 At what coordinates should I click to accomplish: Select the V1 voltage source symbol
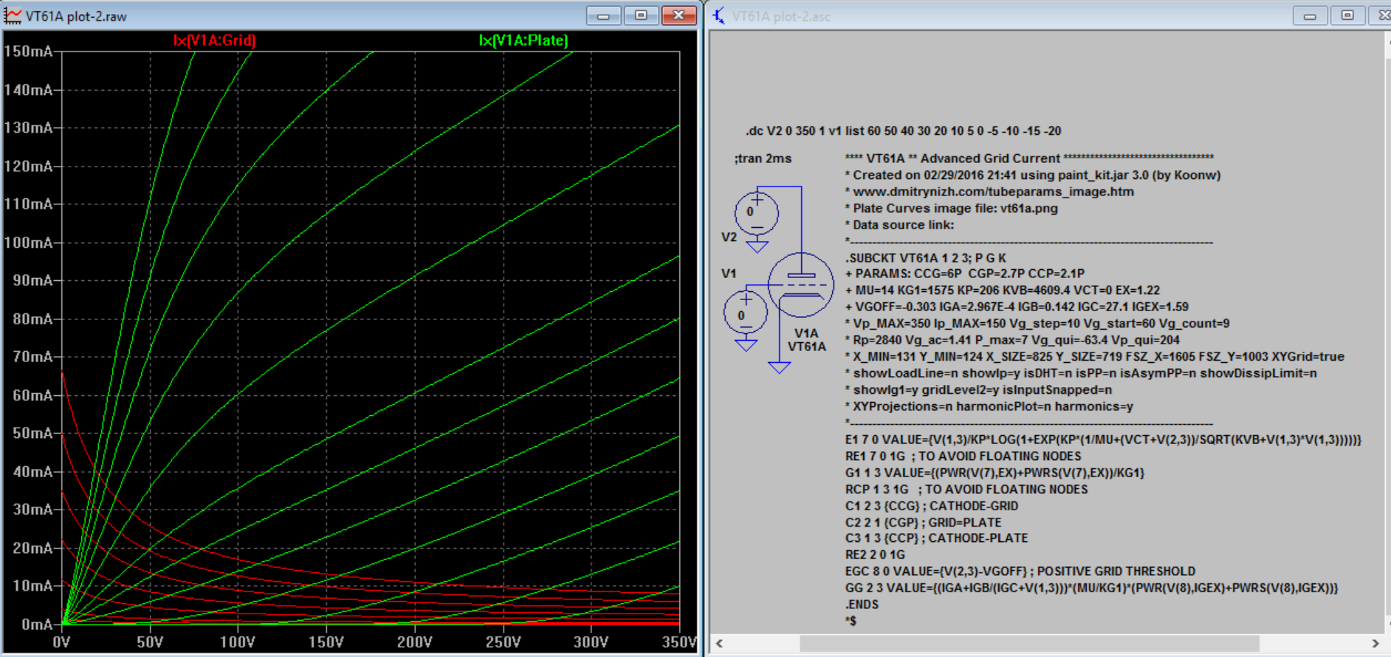tap(746, 313)
